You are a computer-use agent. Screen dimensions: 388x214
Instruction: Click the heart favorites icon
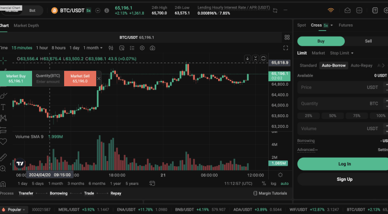[3, 142]
